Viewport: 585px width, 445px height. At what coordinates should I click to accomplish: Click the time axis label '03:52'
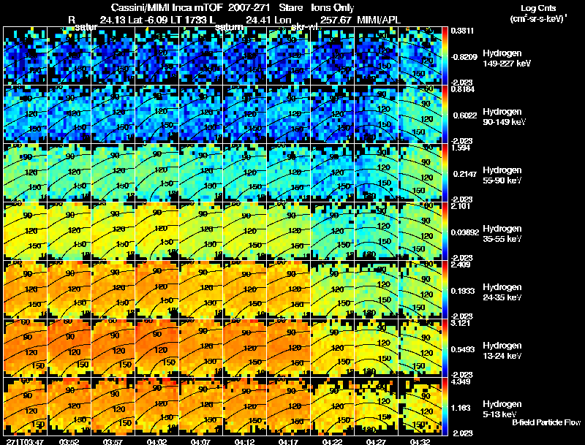tap(69, 441)
